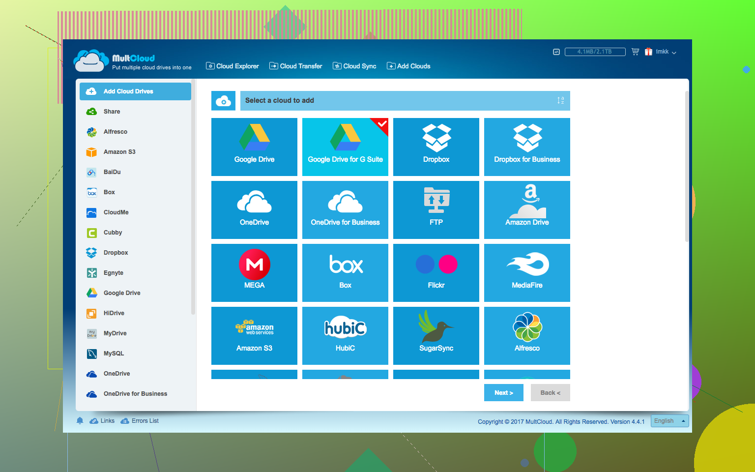Click the shopping cart icon

pyautogui.click(x=635, y=52)
